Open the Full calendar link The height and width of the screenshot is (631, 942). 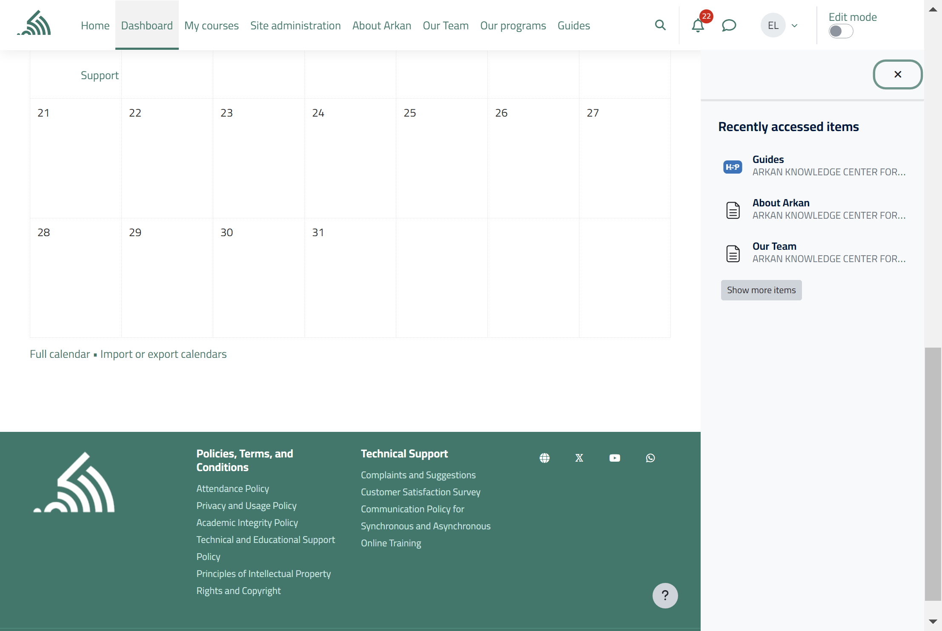click(60, 354)
